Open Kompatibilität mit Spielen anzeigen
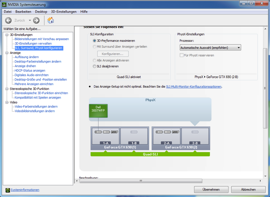270x197 pixels. 38,97
